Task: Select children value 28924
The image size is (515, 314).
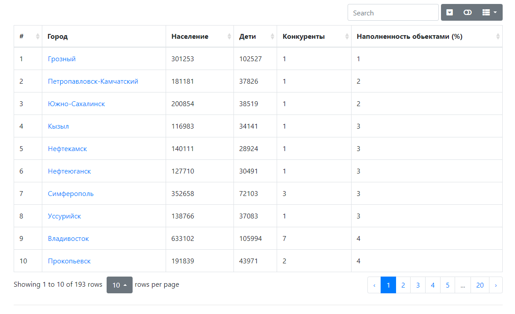Action: tap(248, 149)
